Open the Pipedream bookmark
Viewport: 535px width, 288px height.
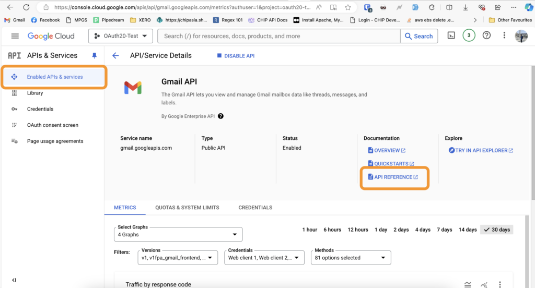point(109,20)
